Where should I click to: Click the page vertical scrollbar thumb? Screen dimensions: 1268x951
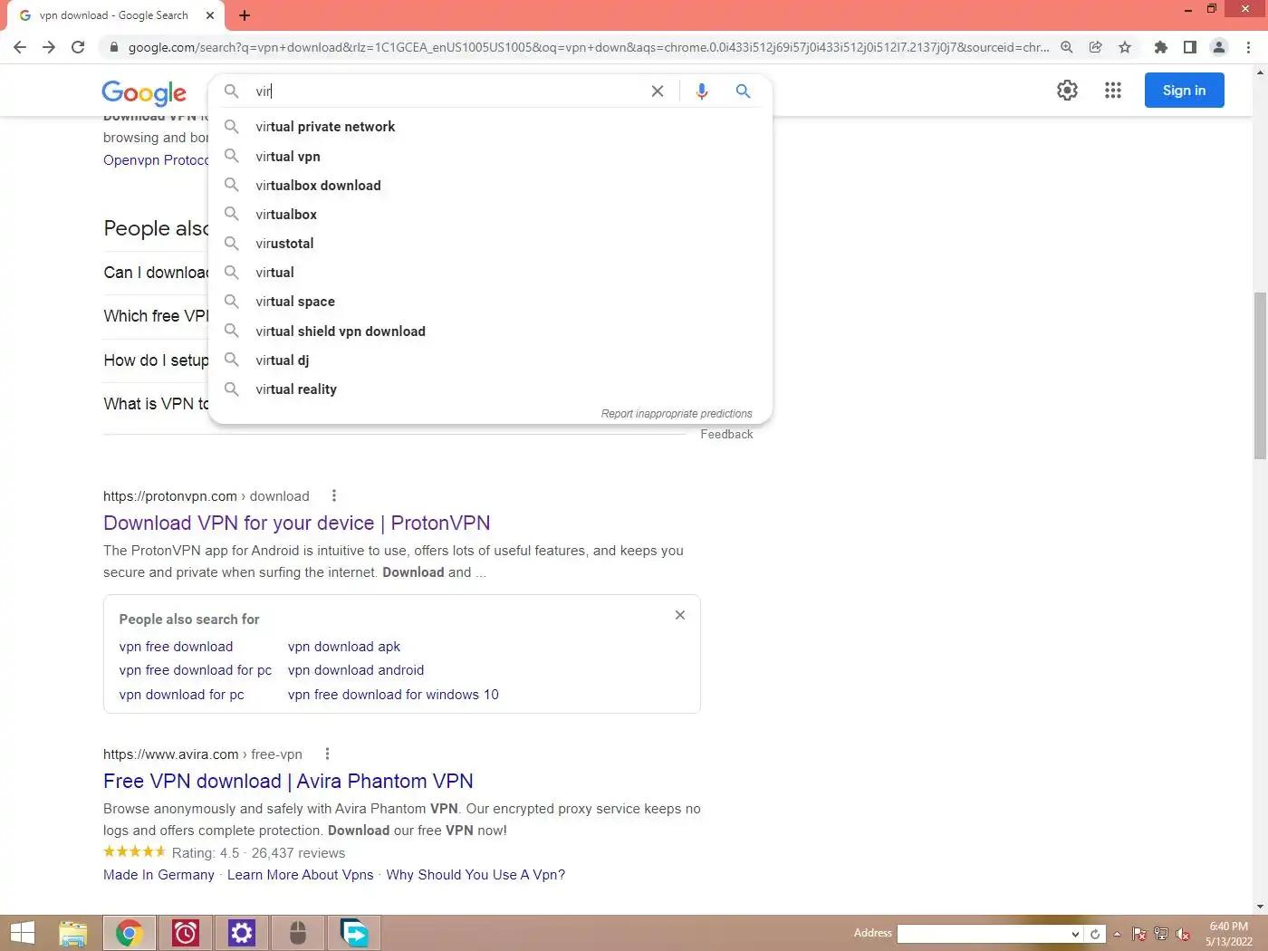click(x=1260, y=376)
